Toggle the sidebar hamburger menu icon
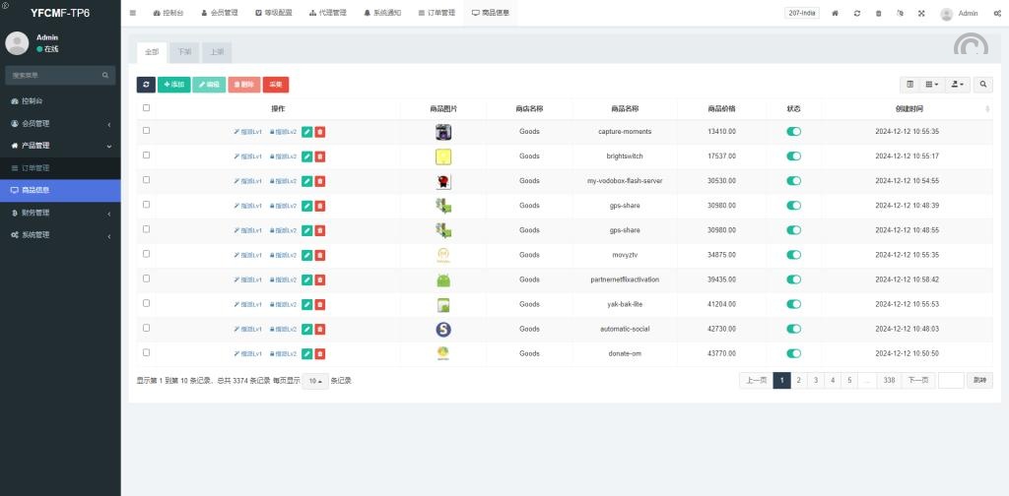The width and height of the screenshot is (1009, 496). click(133, 13)
